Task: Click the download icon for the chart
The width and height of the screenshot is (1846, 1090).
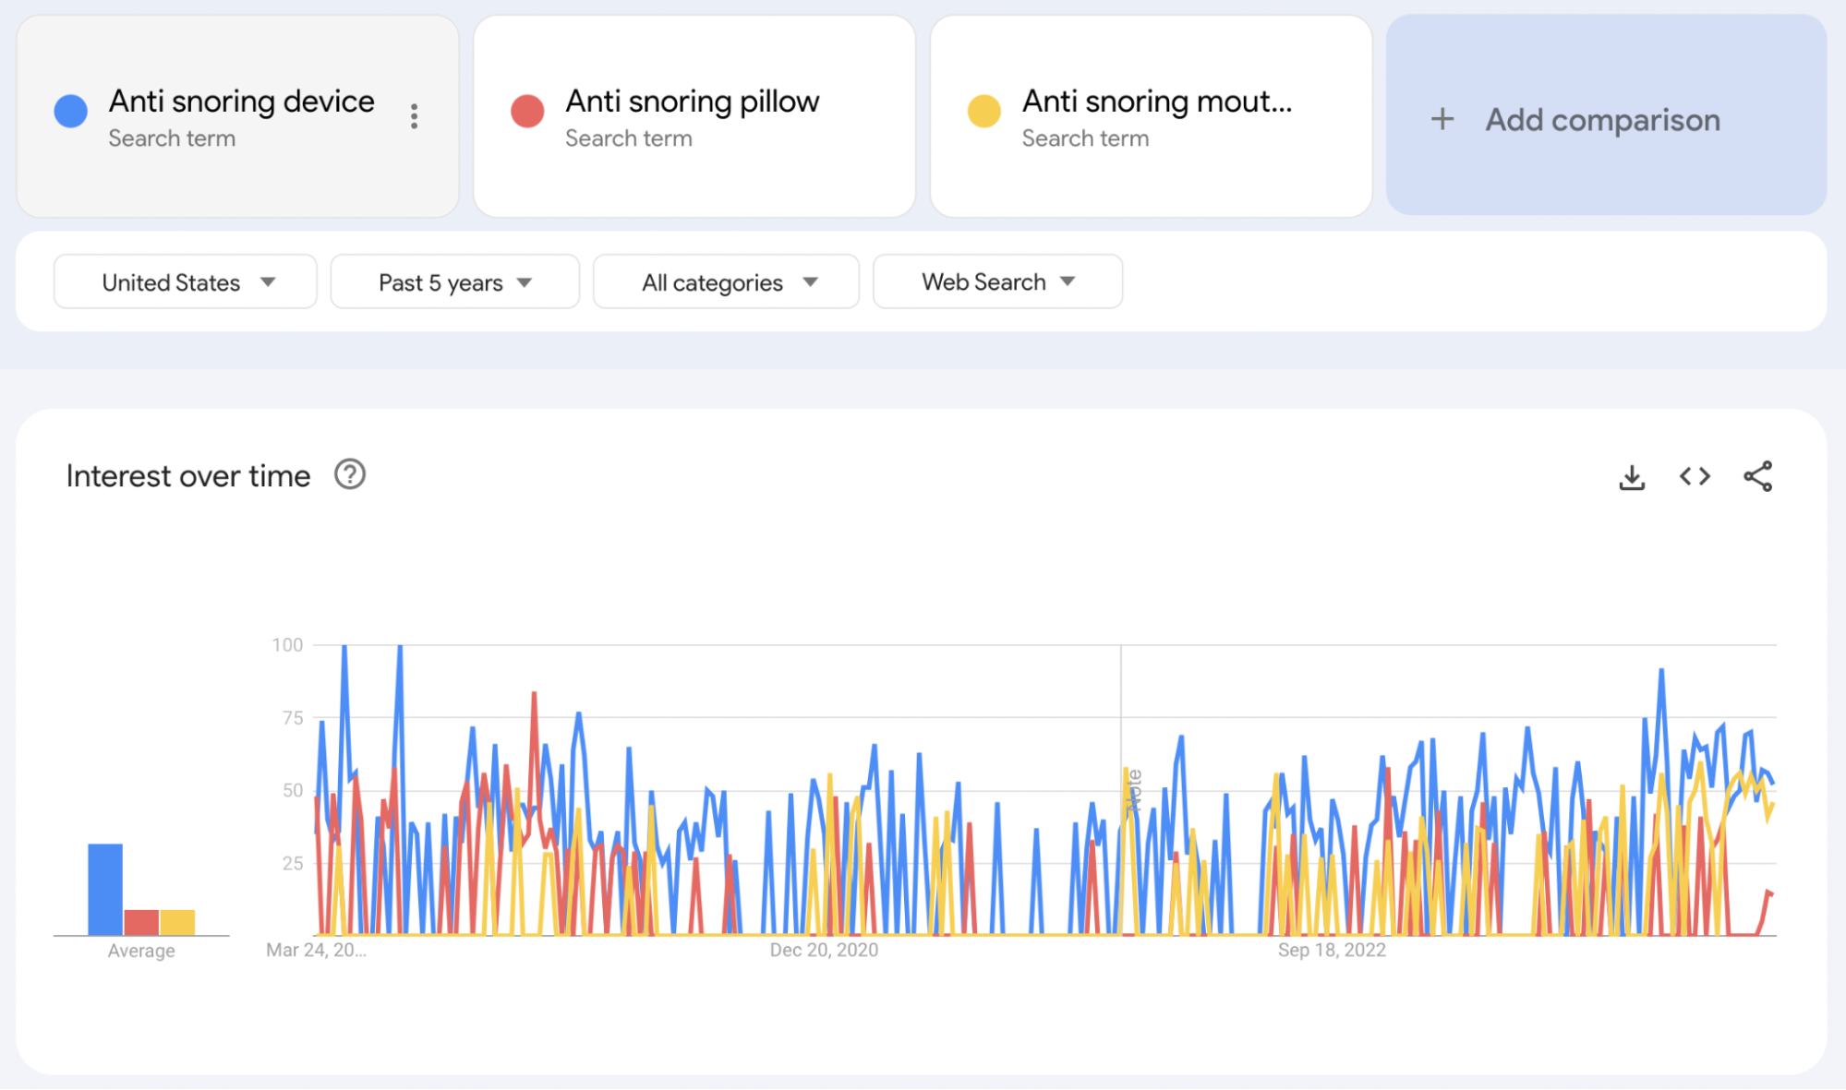Action: (x=1633, y=476)
